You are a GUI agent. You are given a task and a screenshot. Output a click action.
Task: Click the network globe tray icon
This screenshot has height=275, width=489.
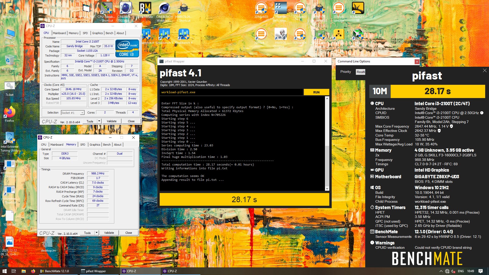(x=447, y=271)
